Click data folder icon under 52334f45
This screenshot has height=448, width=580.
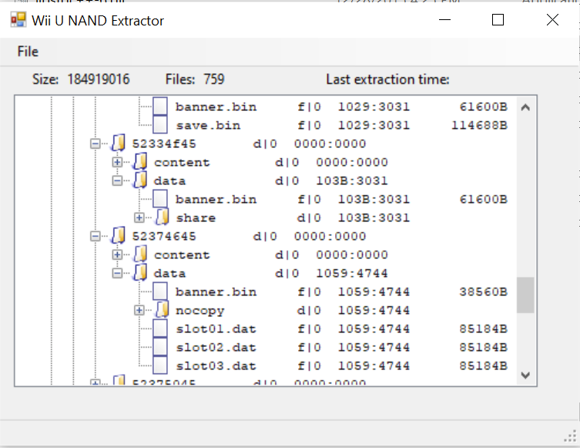(x=140, y=180)
